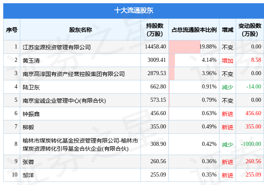Image resolution: width=264 pixels, height=185 pixels.
Task: Click the 持股数(万股) column header
Action: (x=155, y=30)
